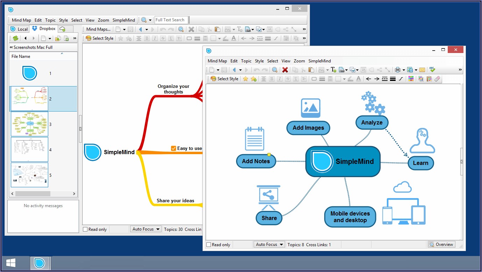Expand toolbar overflow chevron in front window top toolbar
The height and width of the screenshot is (272, 482).
[x=460, y=70]
